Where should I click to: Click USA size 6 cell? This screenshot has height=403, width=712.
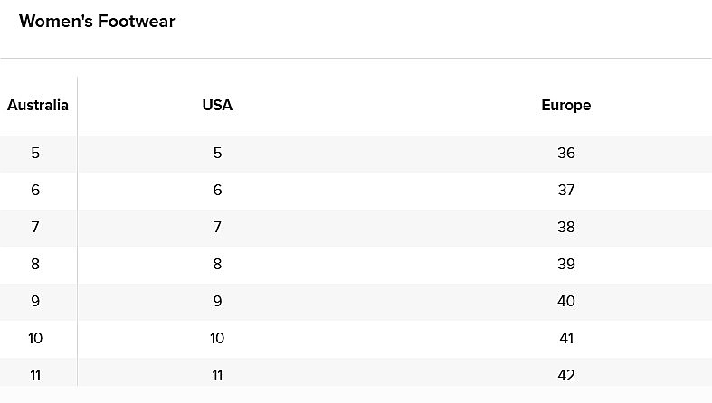click(217, 190)
